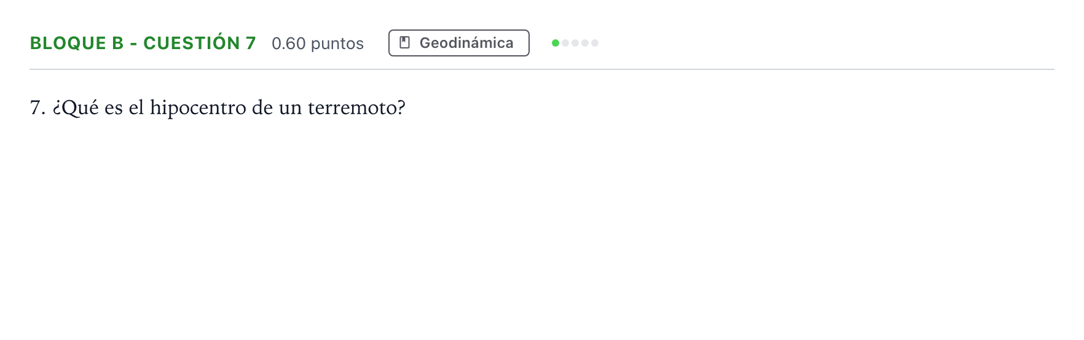This screenshot has height=340, width=1084.
Task: Open the Geodinámica topic tag
Action: pos(459,43)
